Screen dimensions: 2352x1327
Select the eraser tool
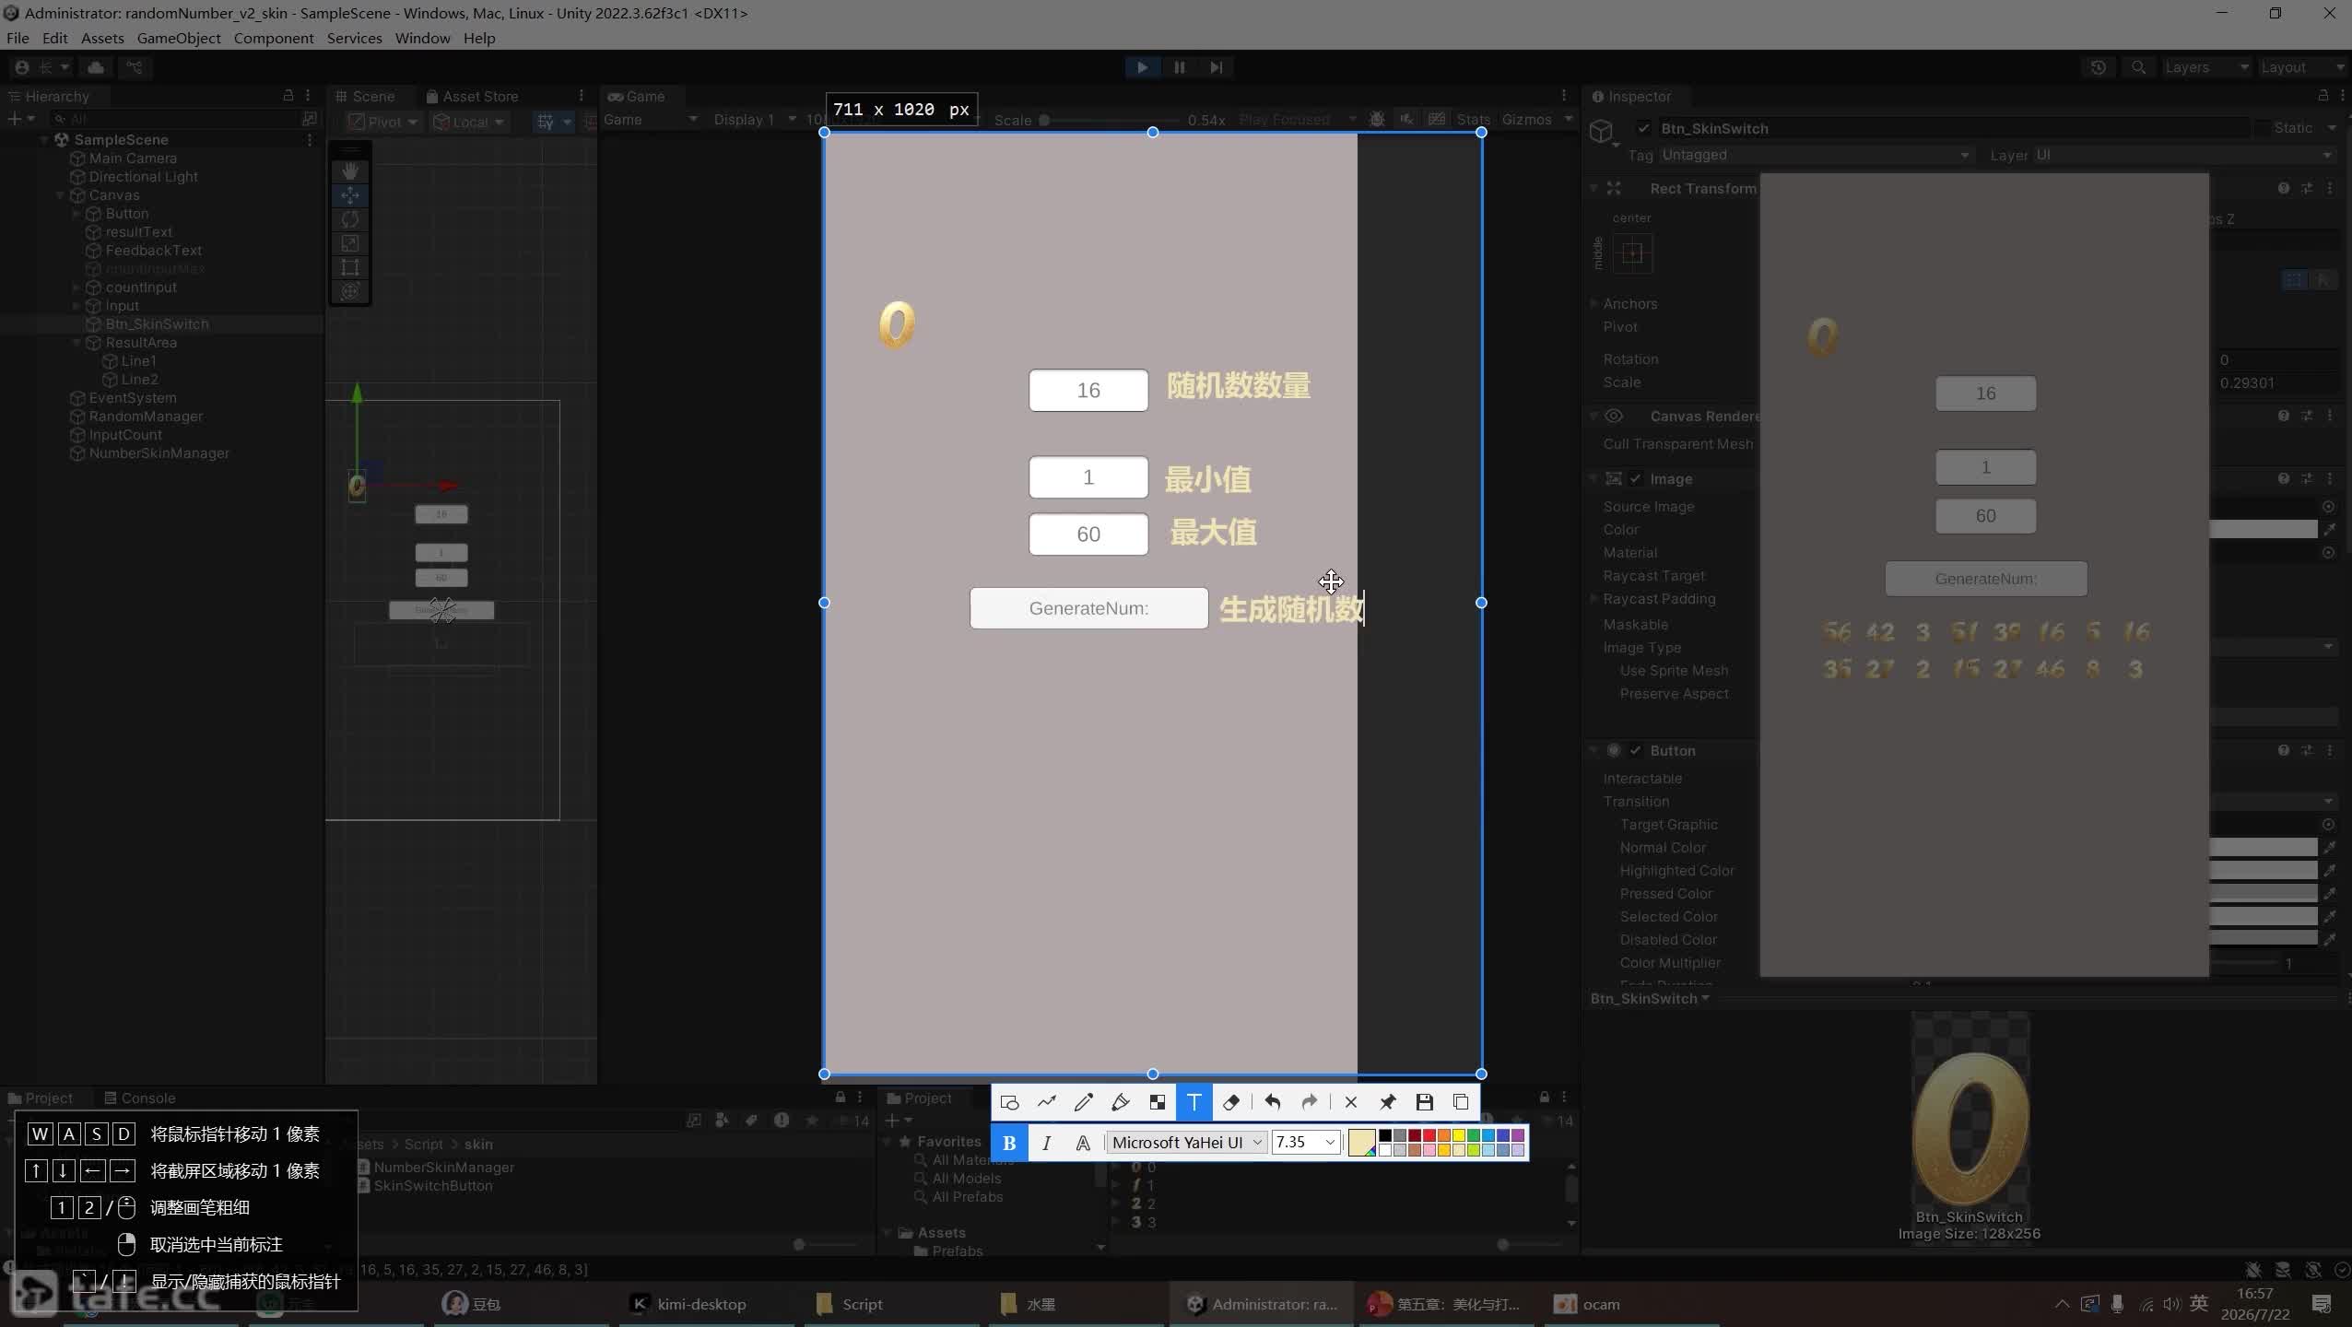click(1231, 1102)
